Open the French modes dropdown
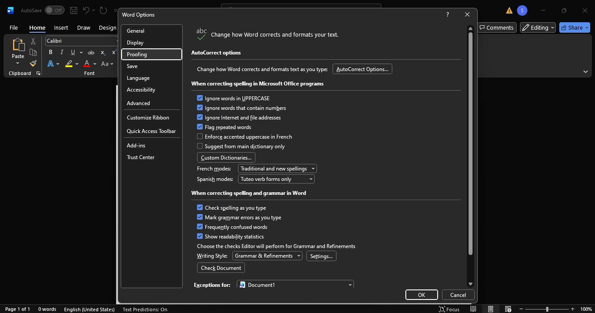This screenshot has width=595, height=313. point(277,169)
